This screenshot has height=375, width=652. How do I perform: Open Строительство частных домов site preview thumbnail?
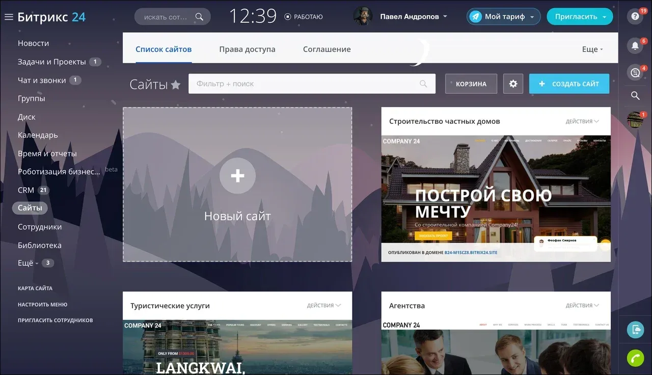point(496,199)
